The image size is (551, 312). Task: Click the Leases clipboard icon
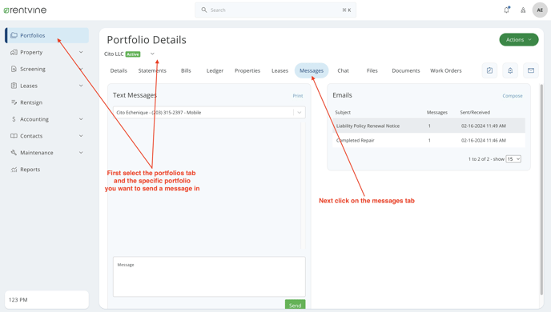(x=14, y=86)
